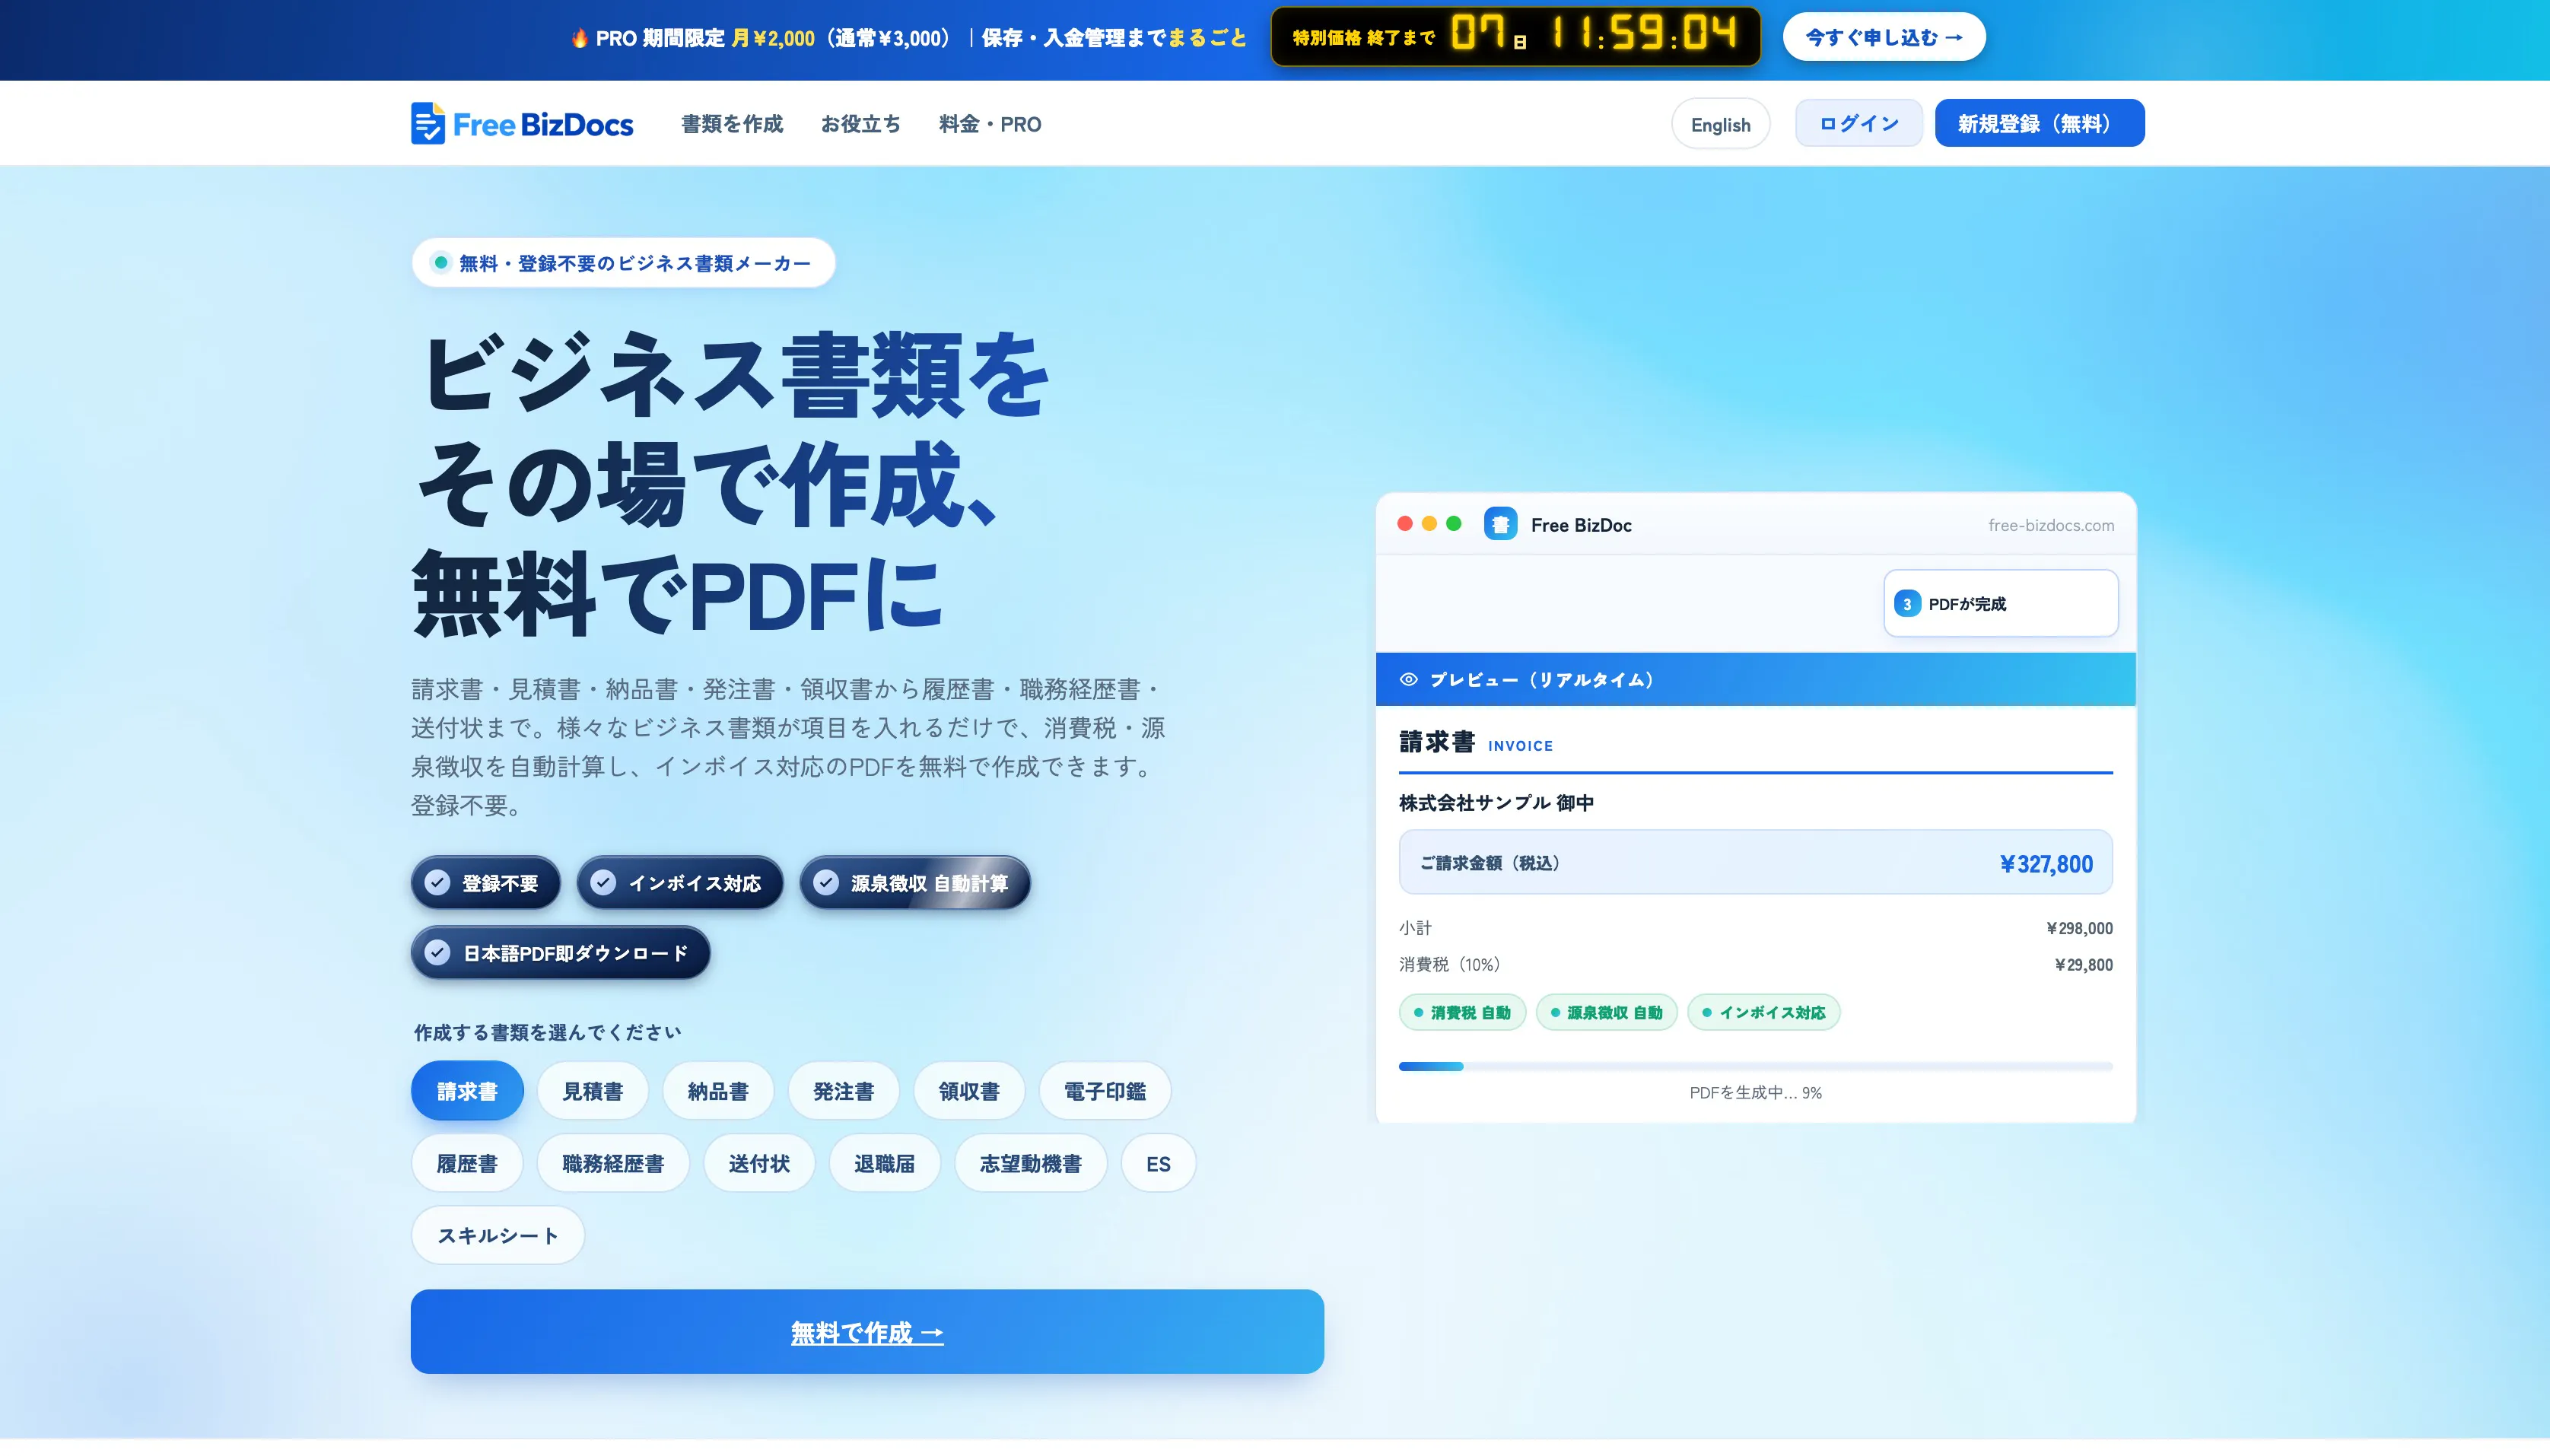Click the green インボイス対応 tag in preview

coord(1764,1012)
